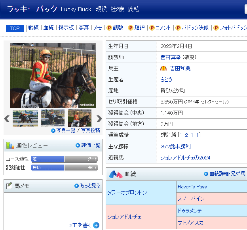
Task: Open damsire ドゥラメンテ
Action: (190, 211)
